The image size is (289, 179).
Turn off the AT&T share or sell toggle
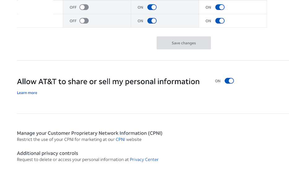[x=229, y=81]
